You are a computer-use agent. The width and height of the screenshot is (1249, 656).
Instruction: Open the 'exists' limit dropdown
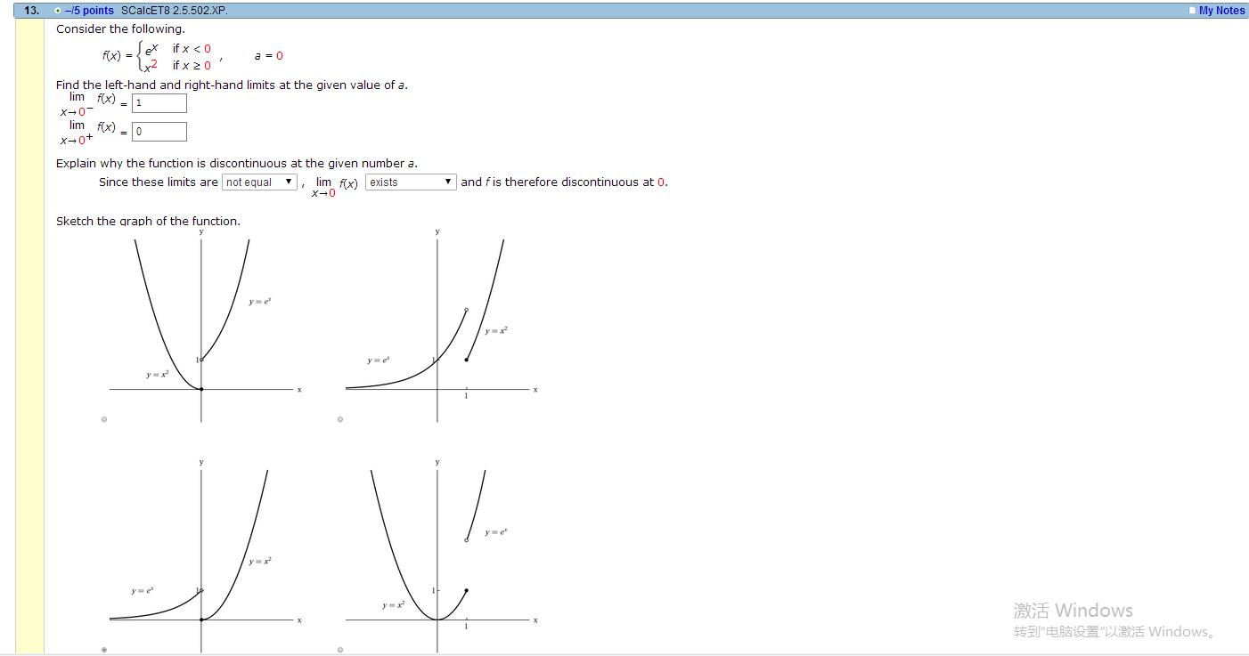click(x=410, y=182)
